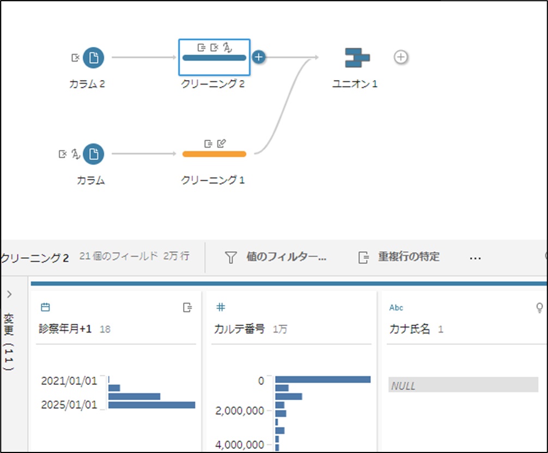Expand the 変更 changes pane arrow
548x453 pixels.
[x=9, y=294]
